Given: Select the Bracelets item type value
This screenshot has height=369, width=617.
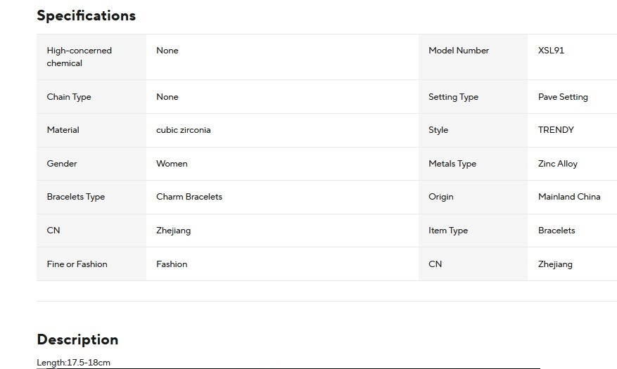Looking at the screenshot, I should coord(556,231).
